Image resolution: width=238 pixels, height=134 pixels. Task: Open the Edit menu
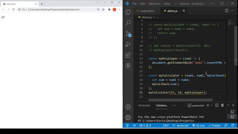pos(142,4)
